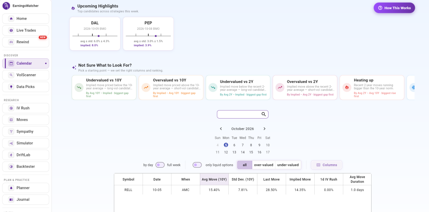This screenshot has width=429, height=212.
Task: Open Moves in the sidebar
Action: coord(26,120)
